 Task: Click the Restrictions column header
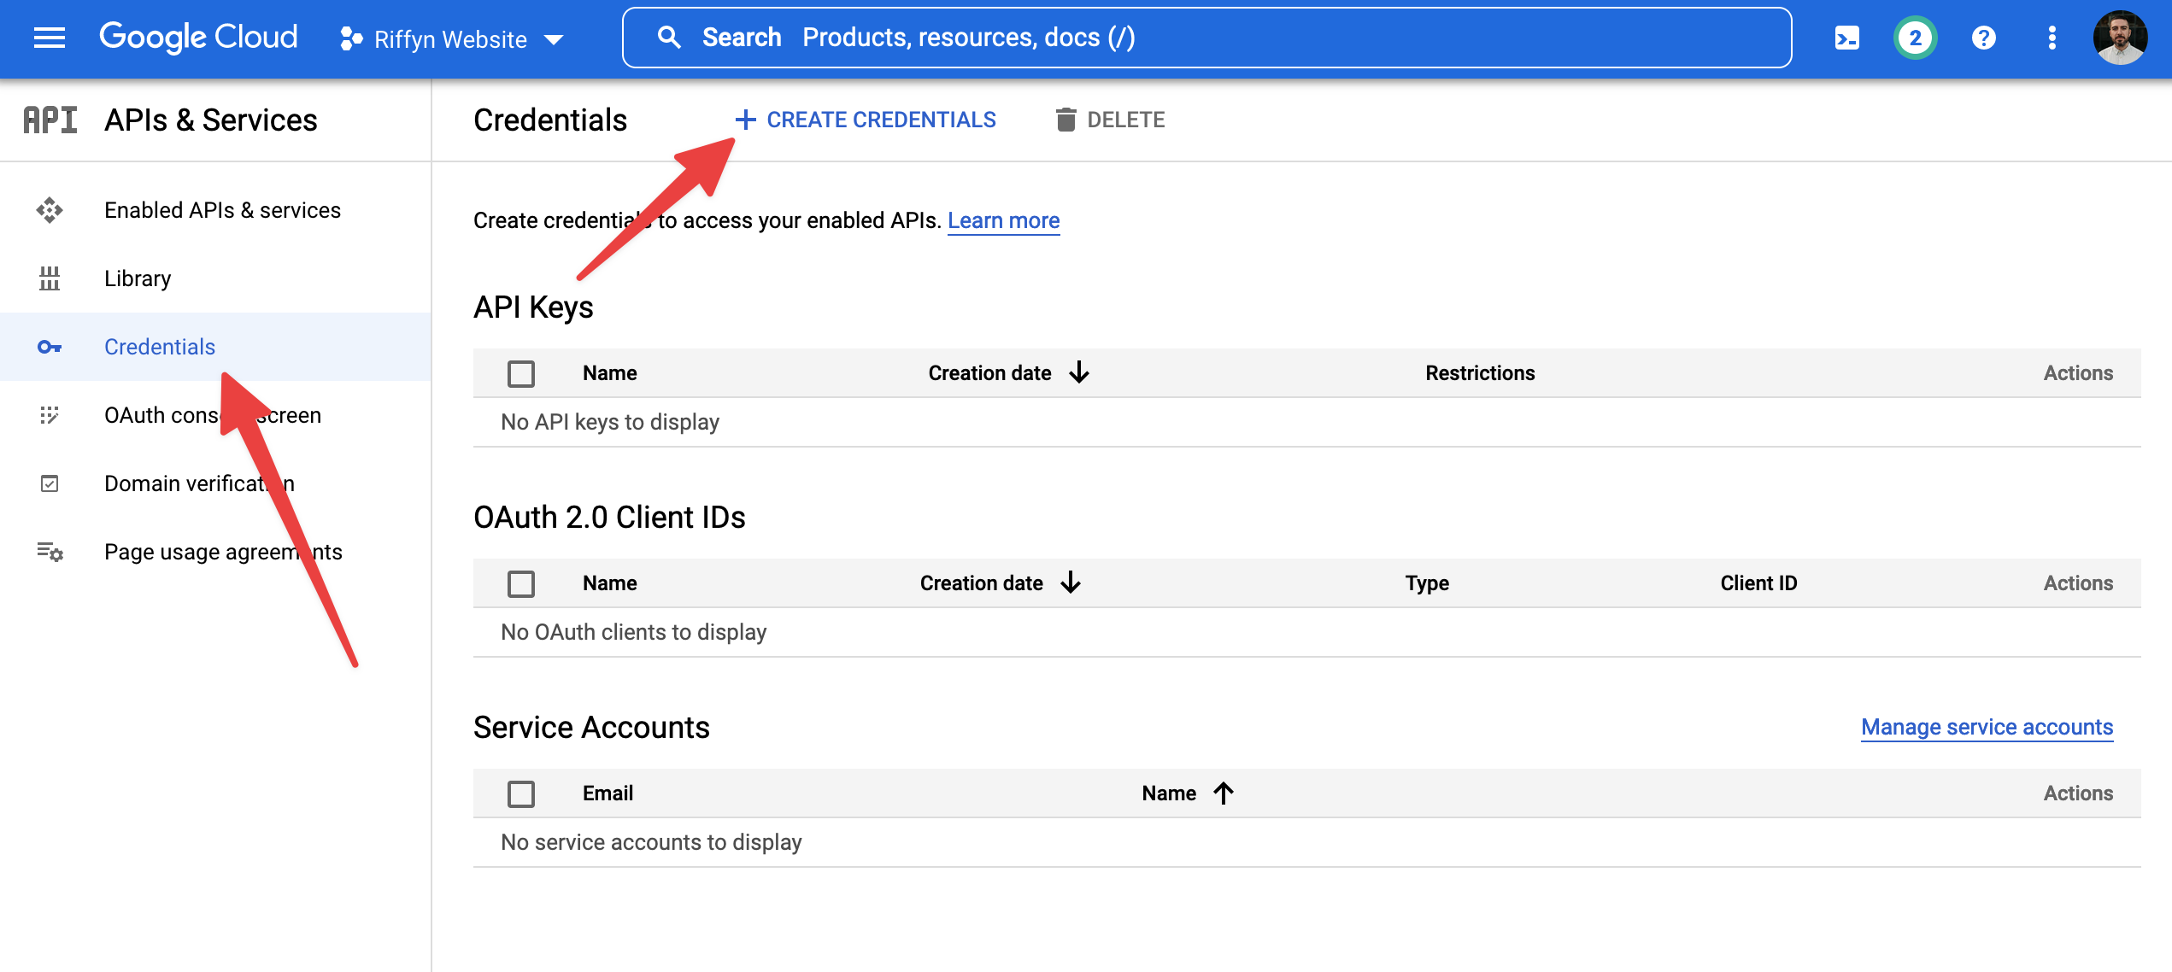tap(1480, 373)
